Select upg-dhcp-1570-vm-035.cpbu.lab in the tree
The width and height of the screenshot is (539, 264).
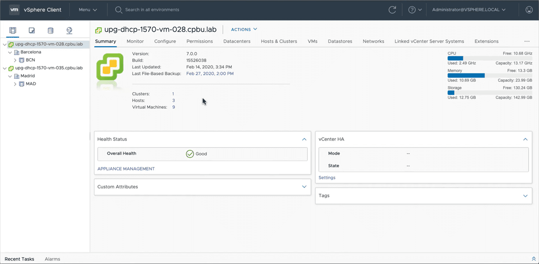tap(49, 68)
